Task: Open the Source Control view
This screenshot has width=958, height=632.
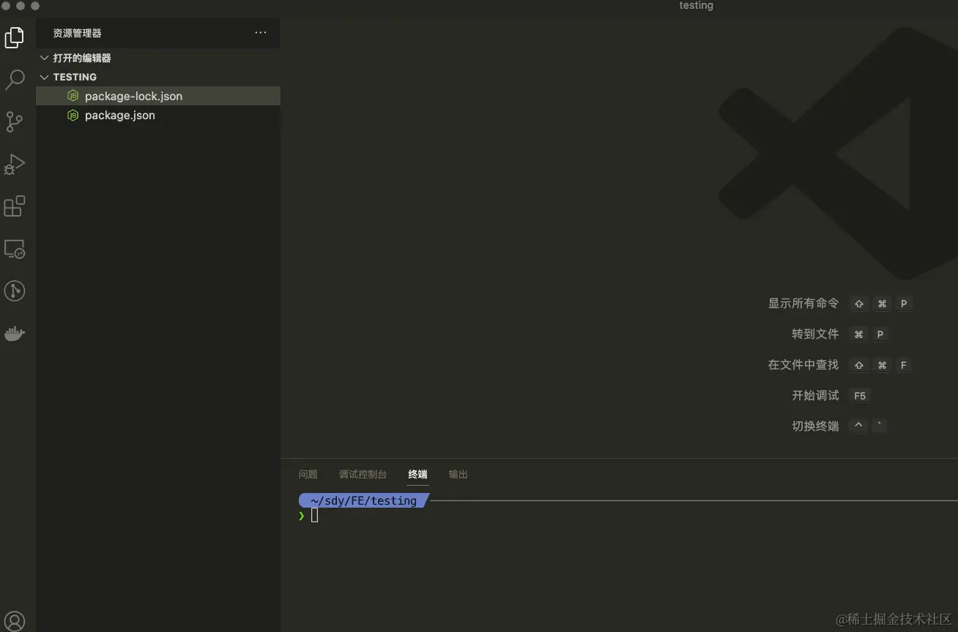Action: pos(15,122)
